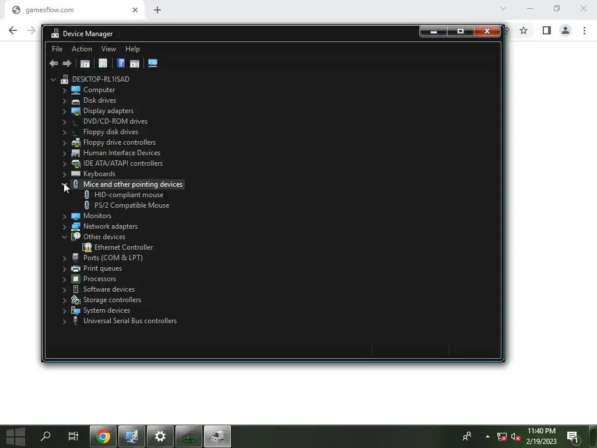
Task: Click the Back arrow in Device Manager toolbar
Action: coord(54,63)
